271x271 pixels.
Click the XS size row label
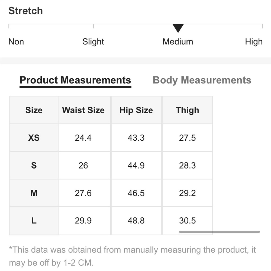pos(34,138)
